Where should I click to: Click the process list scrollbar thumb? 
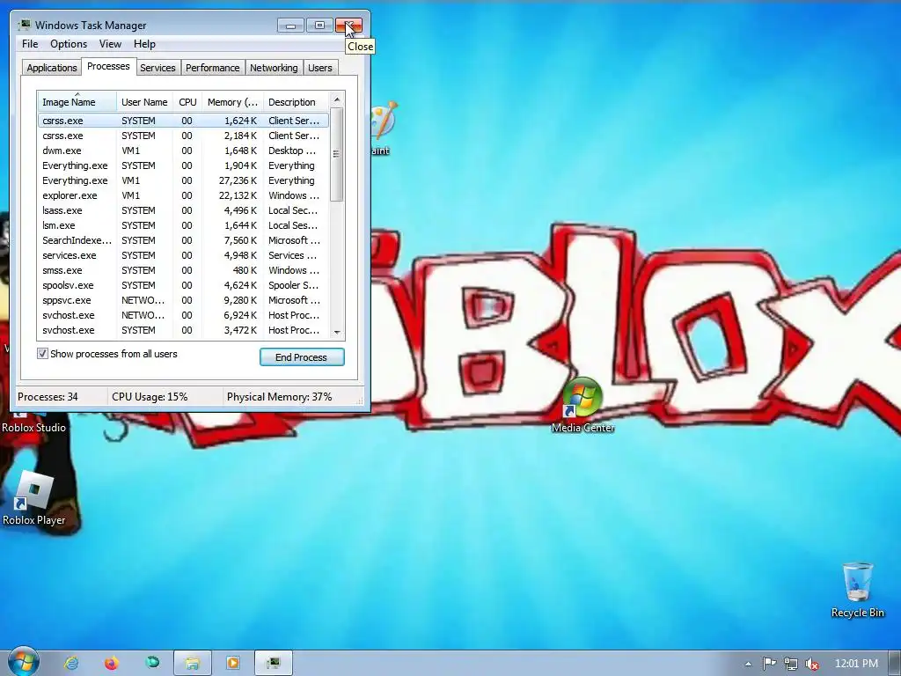[x=337, y=154]
